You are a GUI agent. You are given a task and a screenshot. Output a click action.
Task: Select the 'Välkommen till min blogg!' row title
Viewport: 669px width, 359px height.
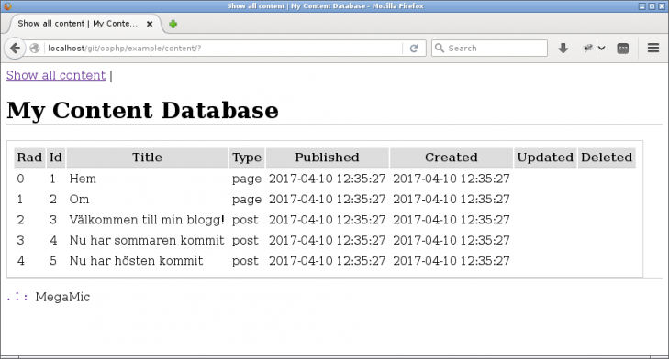point(147,220)
